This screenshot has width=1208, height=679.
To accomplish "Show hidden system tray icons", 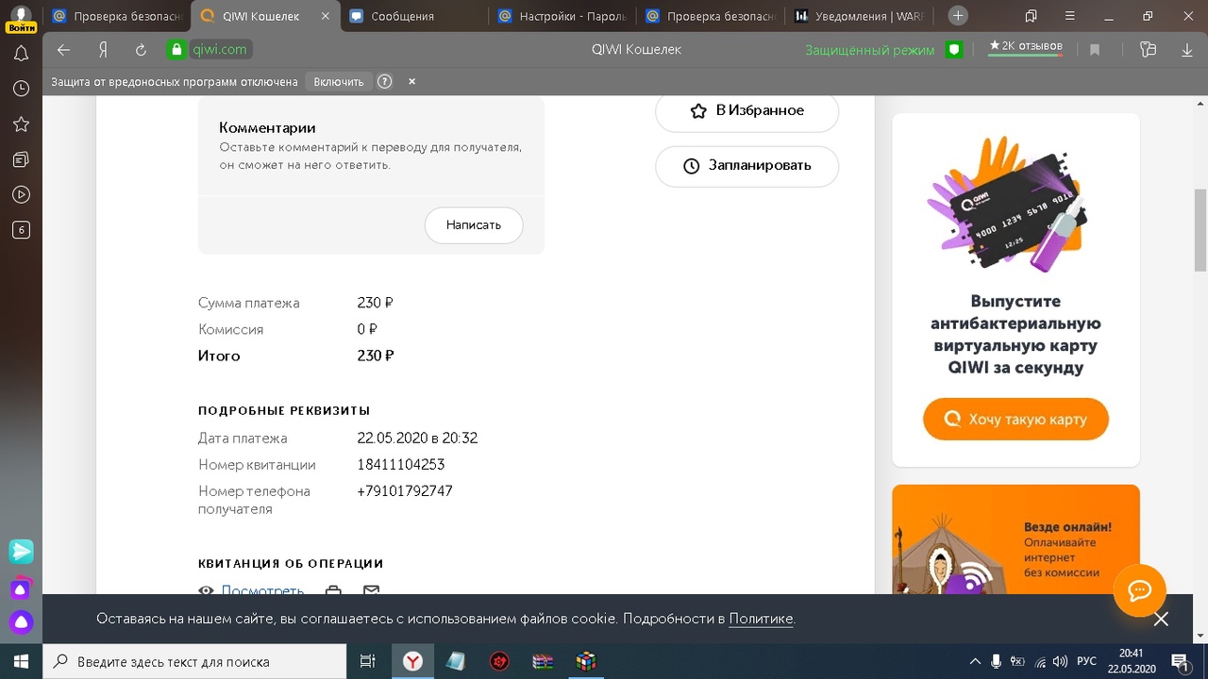I will (x=975, y=662).
